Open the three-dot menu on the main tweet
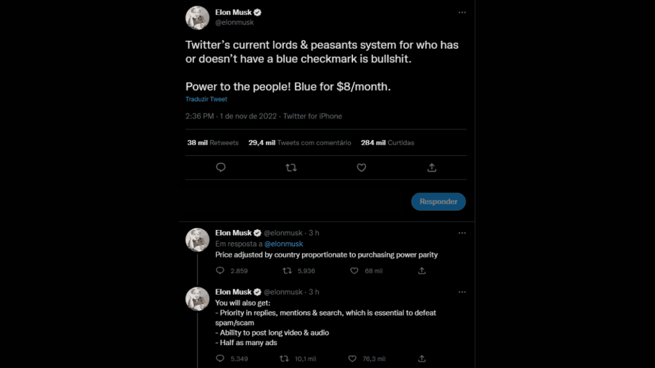Screen dimensions: 655x368 [x=462, y=12]
